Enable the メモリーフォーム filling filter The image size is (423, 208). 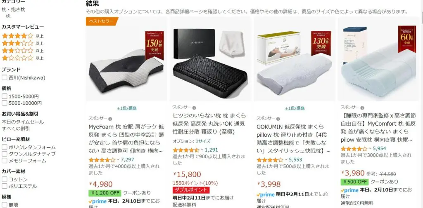[4, 161]
